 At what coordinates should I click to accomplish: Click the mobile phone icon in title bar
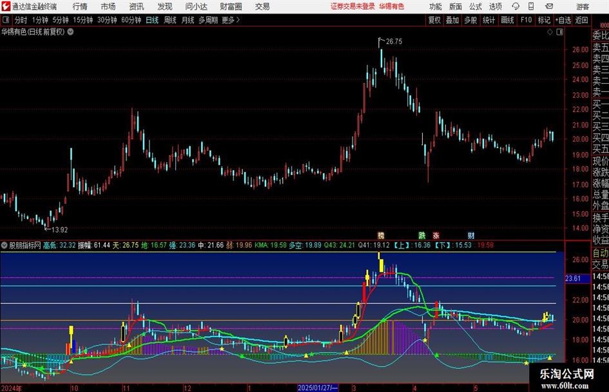(x=531, y=6)
